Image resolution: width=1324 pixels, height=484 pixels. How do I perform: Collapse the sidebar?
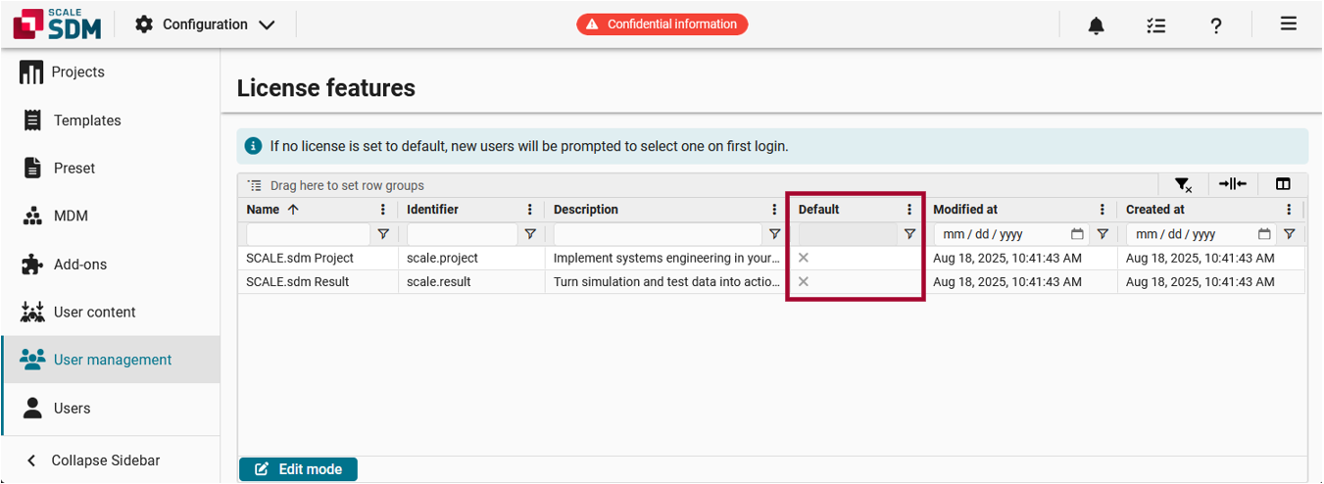(x=94, y=460)
